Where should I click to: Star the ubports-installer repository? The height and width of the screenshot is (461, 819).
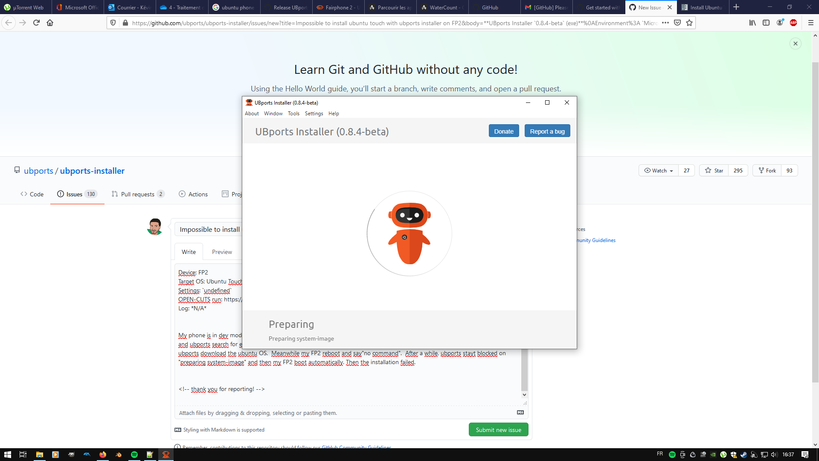[714, 170]
